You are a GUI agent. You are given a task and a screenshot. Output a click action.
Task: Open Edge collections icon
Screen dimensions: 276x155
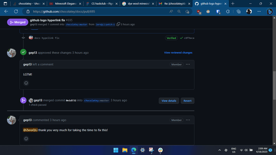(239, 11)
